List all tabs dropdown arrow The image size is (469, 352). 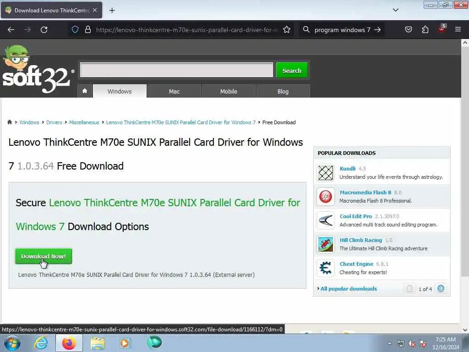pyautogui.click(x=395, y=10)
